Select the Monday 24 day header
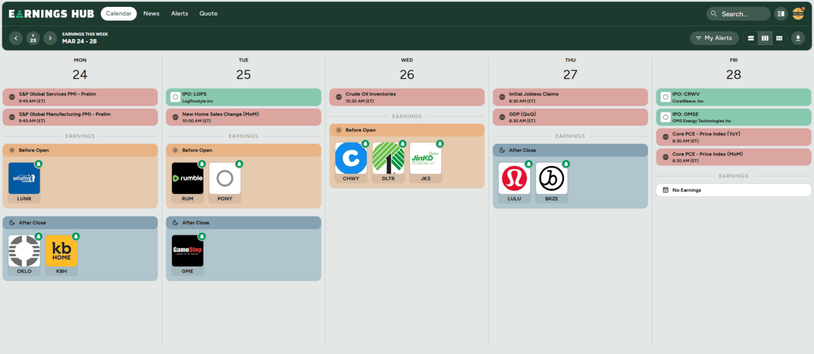Viewport: 814px width, 354px height. click(x=80, y=70)
